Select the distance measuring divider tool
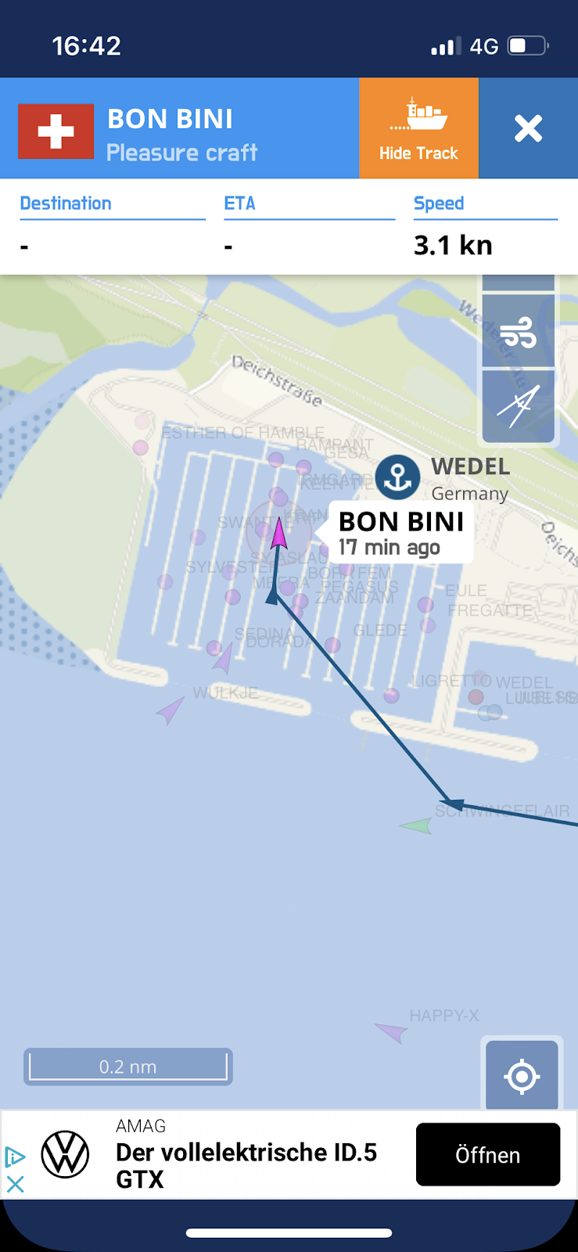578x1252 pixels. pyautogui.click(x=518, y=405)
